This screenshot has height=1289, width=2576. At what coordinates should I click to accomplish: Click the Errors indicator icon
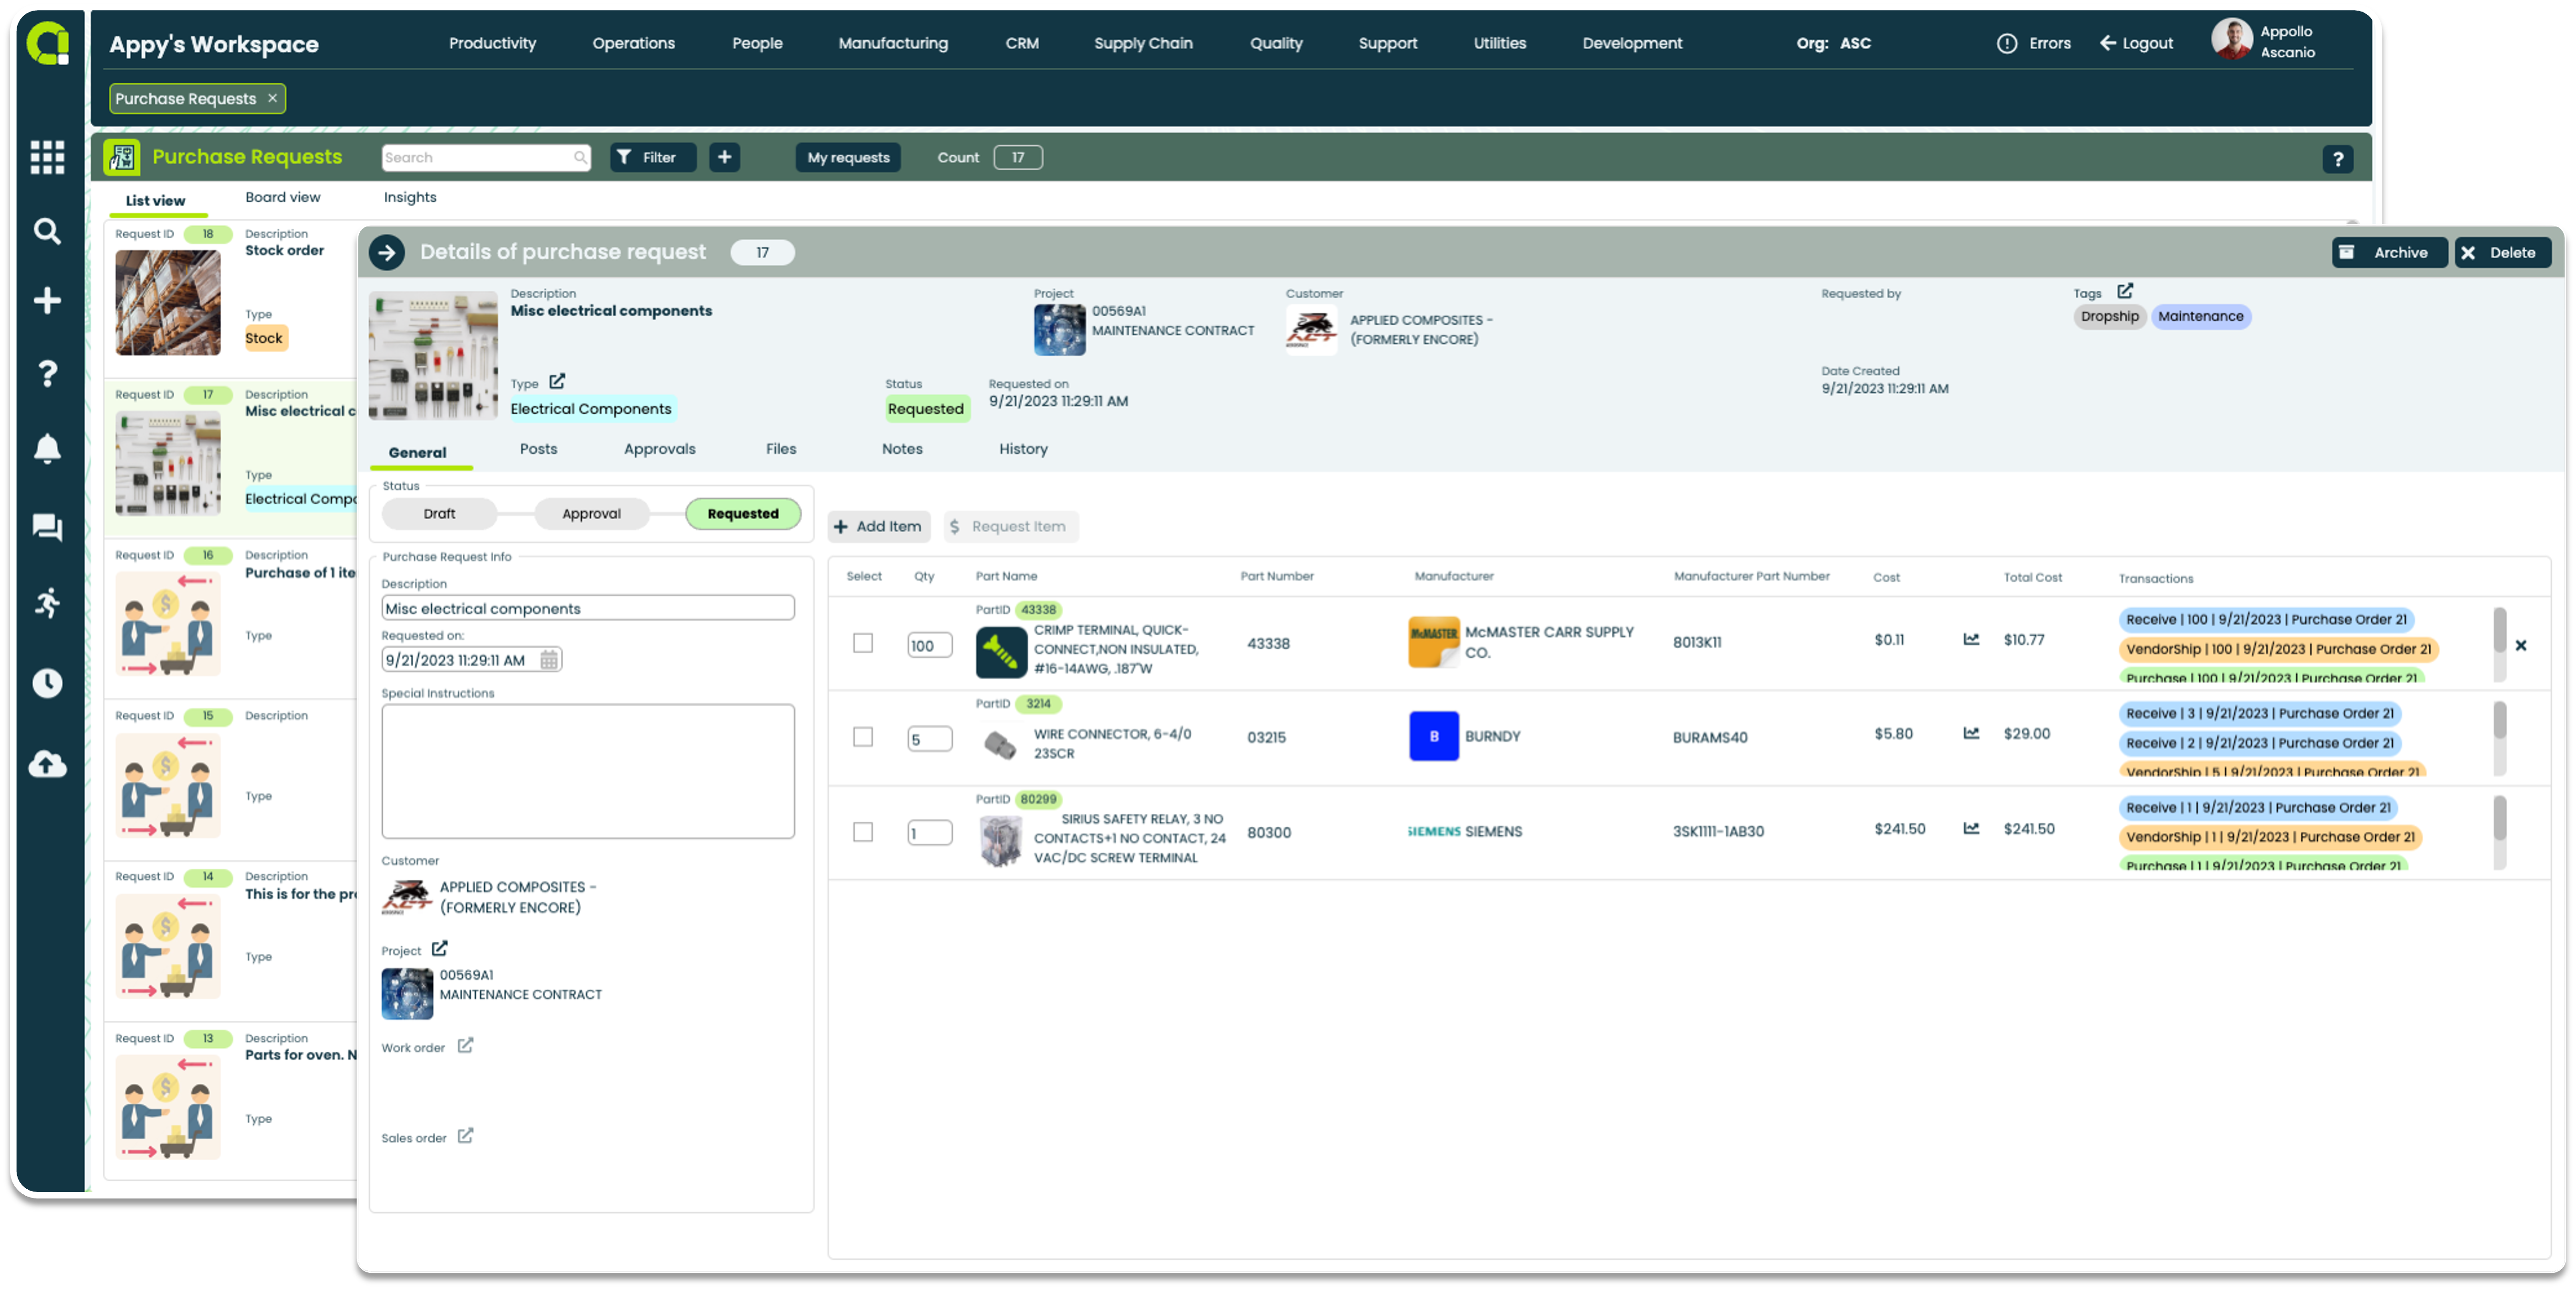coord(2006,43)
